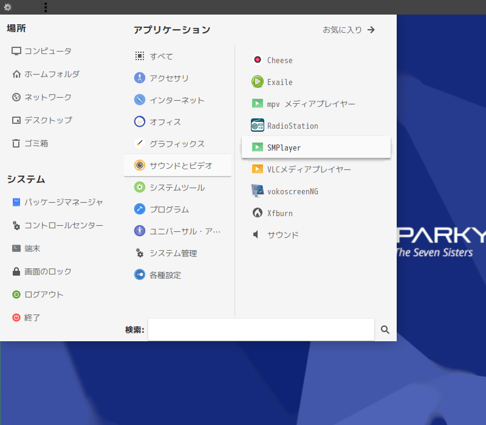Click the ユニバーサル・アクセス accessibility icon

(x=140, y=231)
